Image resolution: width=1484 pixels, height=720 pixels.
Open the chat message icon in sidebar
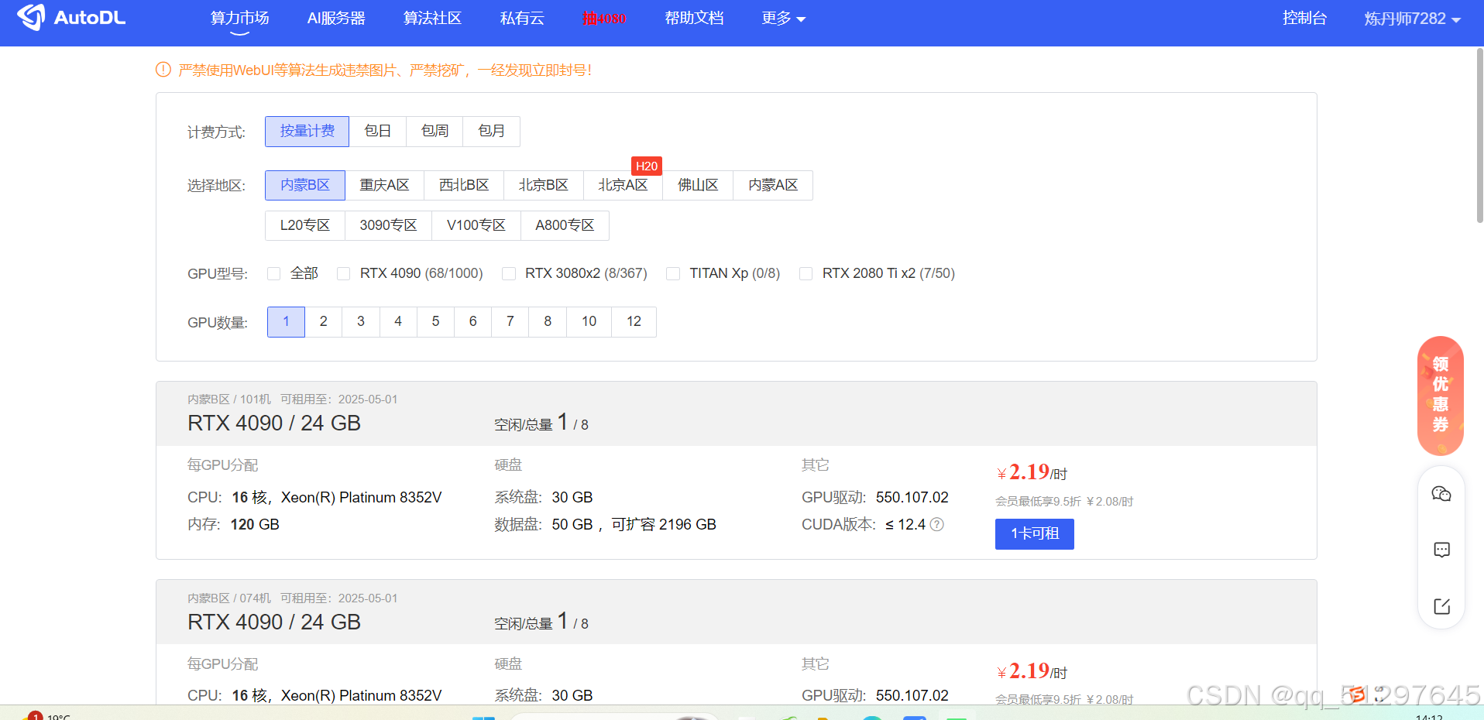pos(1441,550)
